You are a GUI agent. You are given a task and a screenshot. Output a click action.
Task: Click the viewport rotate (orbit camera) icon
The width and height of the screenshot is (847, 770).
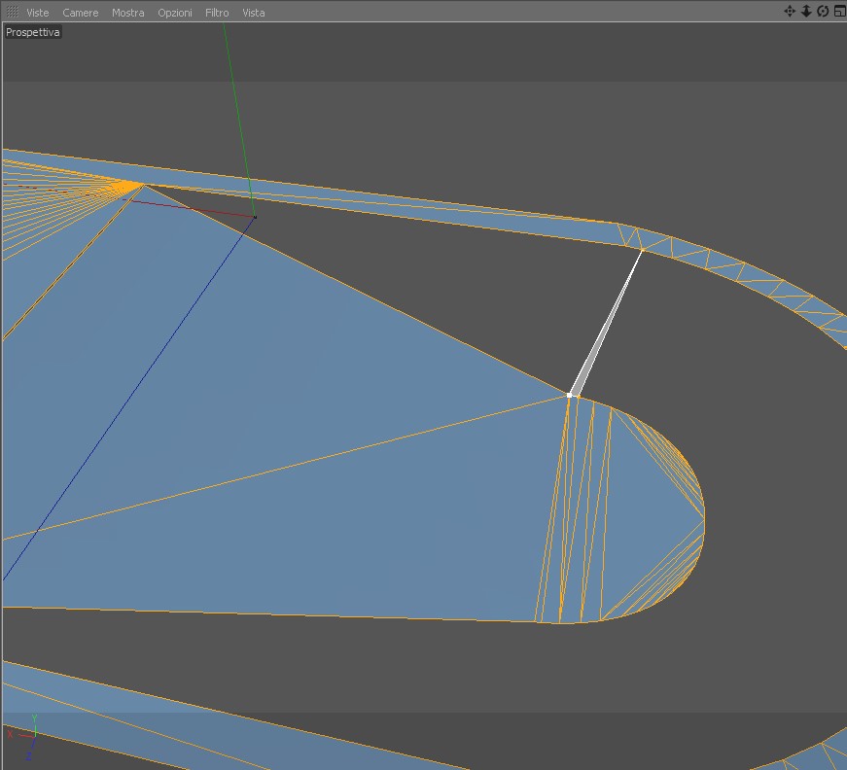click(x=823, y=12)
